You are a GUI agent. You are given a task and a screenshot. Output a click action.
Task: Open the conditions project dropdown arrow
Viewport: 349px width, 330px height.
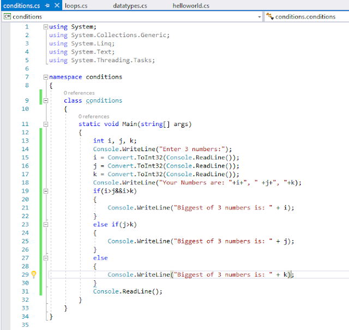[260, 17]
